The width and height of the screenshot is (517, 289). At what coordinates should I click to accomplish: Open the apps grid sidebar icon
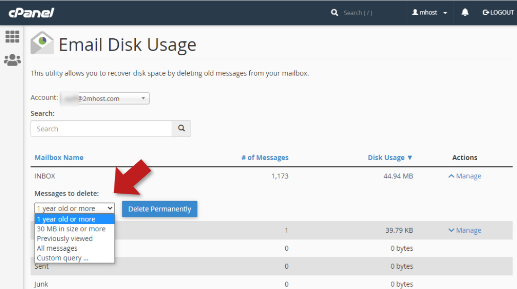12,37
